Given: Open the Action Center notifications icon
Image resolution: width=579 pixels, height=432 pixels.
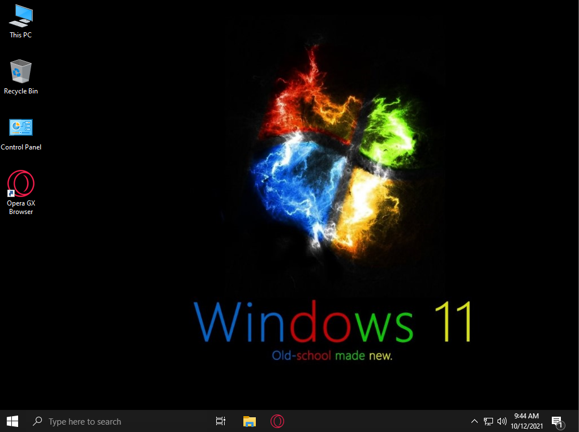Looking at the screenshot, I should click(x=557, y=422).
